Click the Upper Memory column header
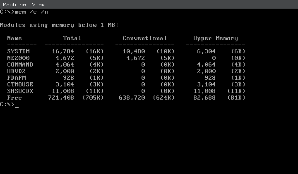Viewport: 298px width, 174px height. pos(215,38)
